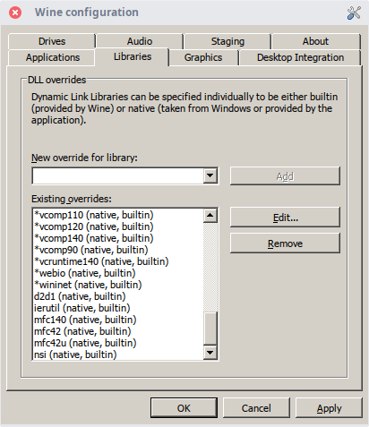Switch to the Applications tab

click(53, 57)
